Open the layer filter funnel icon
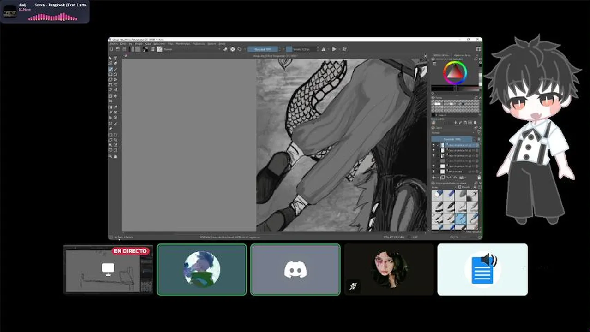Screen dimensions: 590x332 click(479, 132)
